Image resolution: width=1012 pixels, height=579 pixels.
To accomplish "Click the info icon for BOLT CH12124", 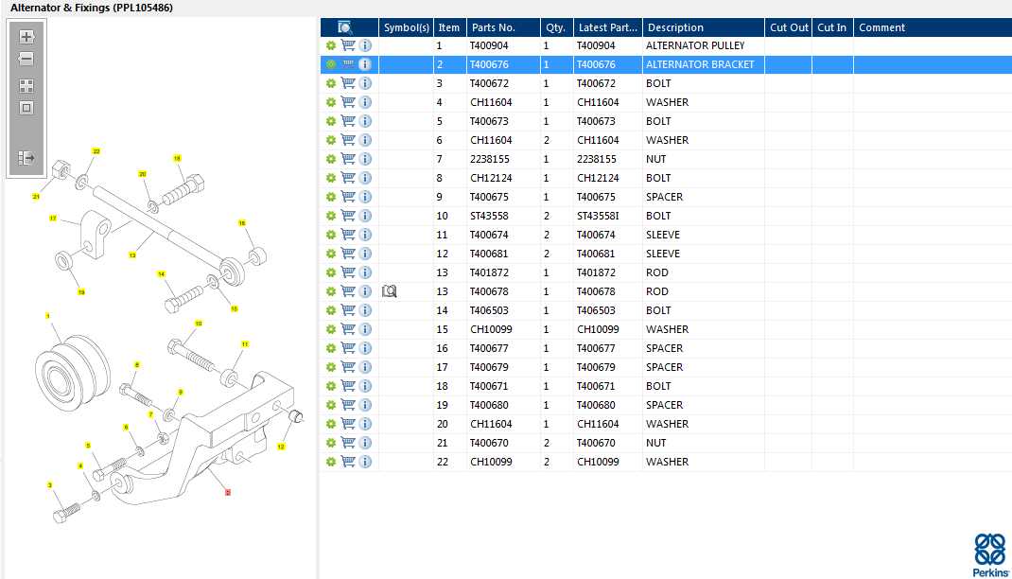I will 365,178.
